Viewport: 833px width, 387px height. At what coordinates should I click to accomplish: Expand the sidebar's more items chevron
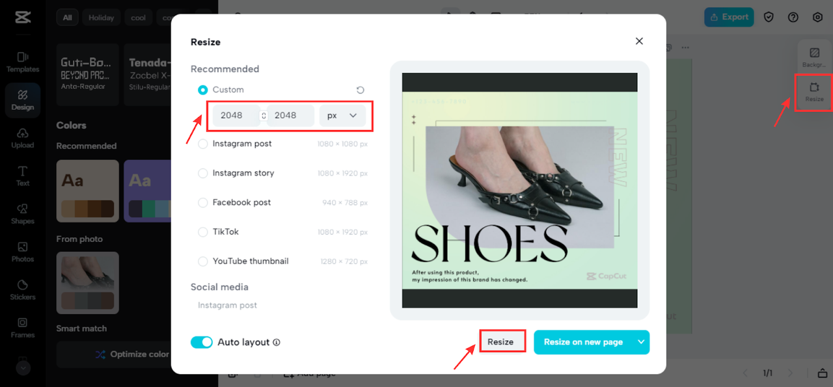click(x=23, y=367)
